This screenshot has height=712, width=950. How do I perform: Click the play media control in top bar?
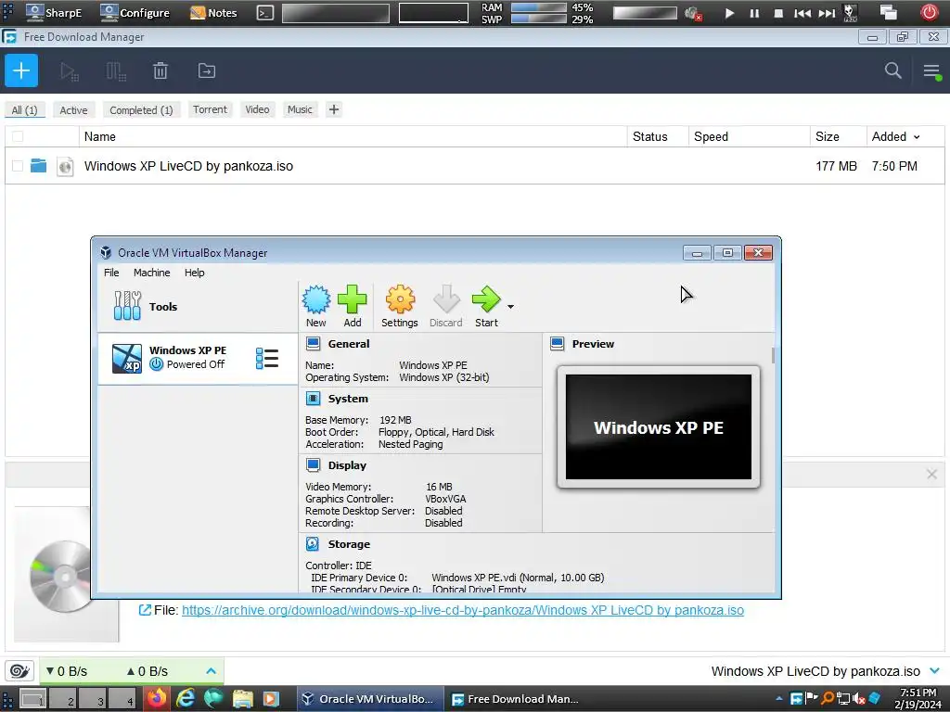point(729,13)
